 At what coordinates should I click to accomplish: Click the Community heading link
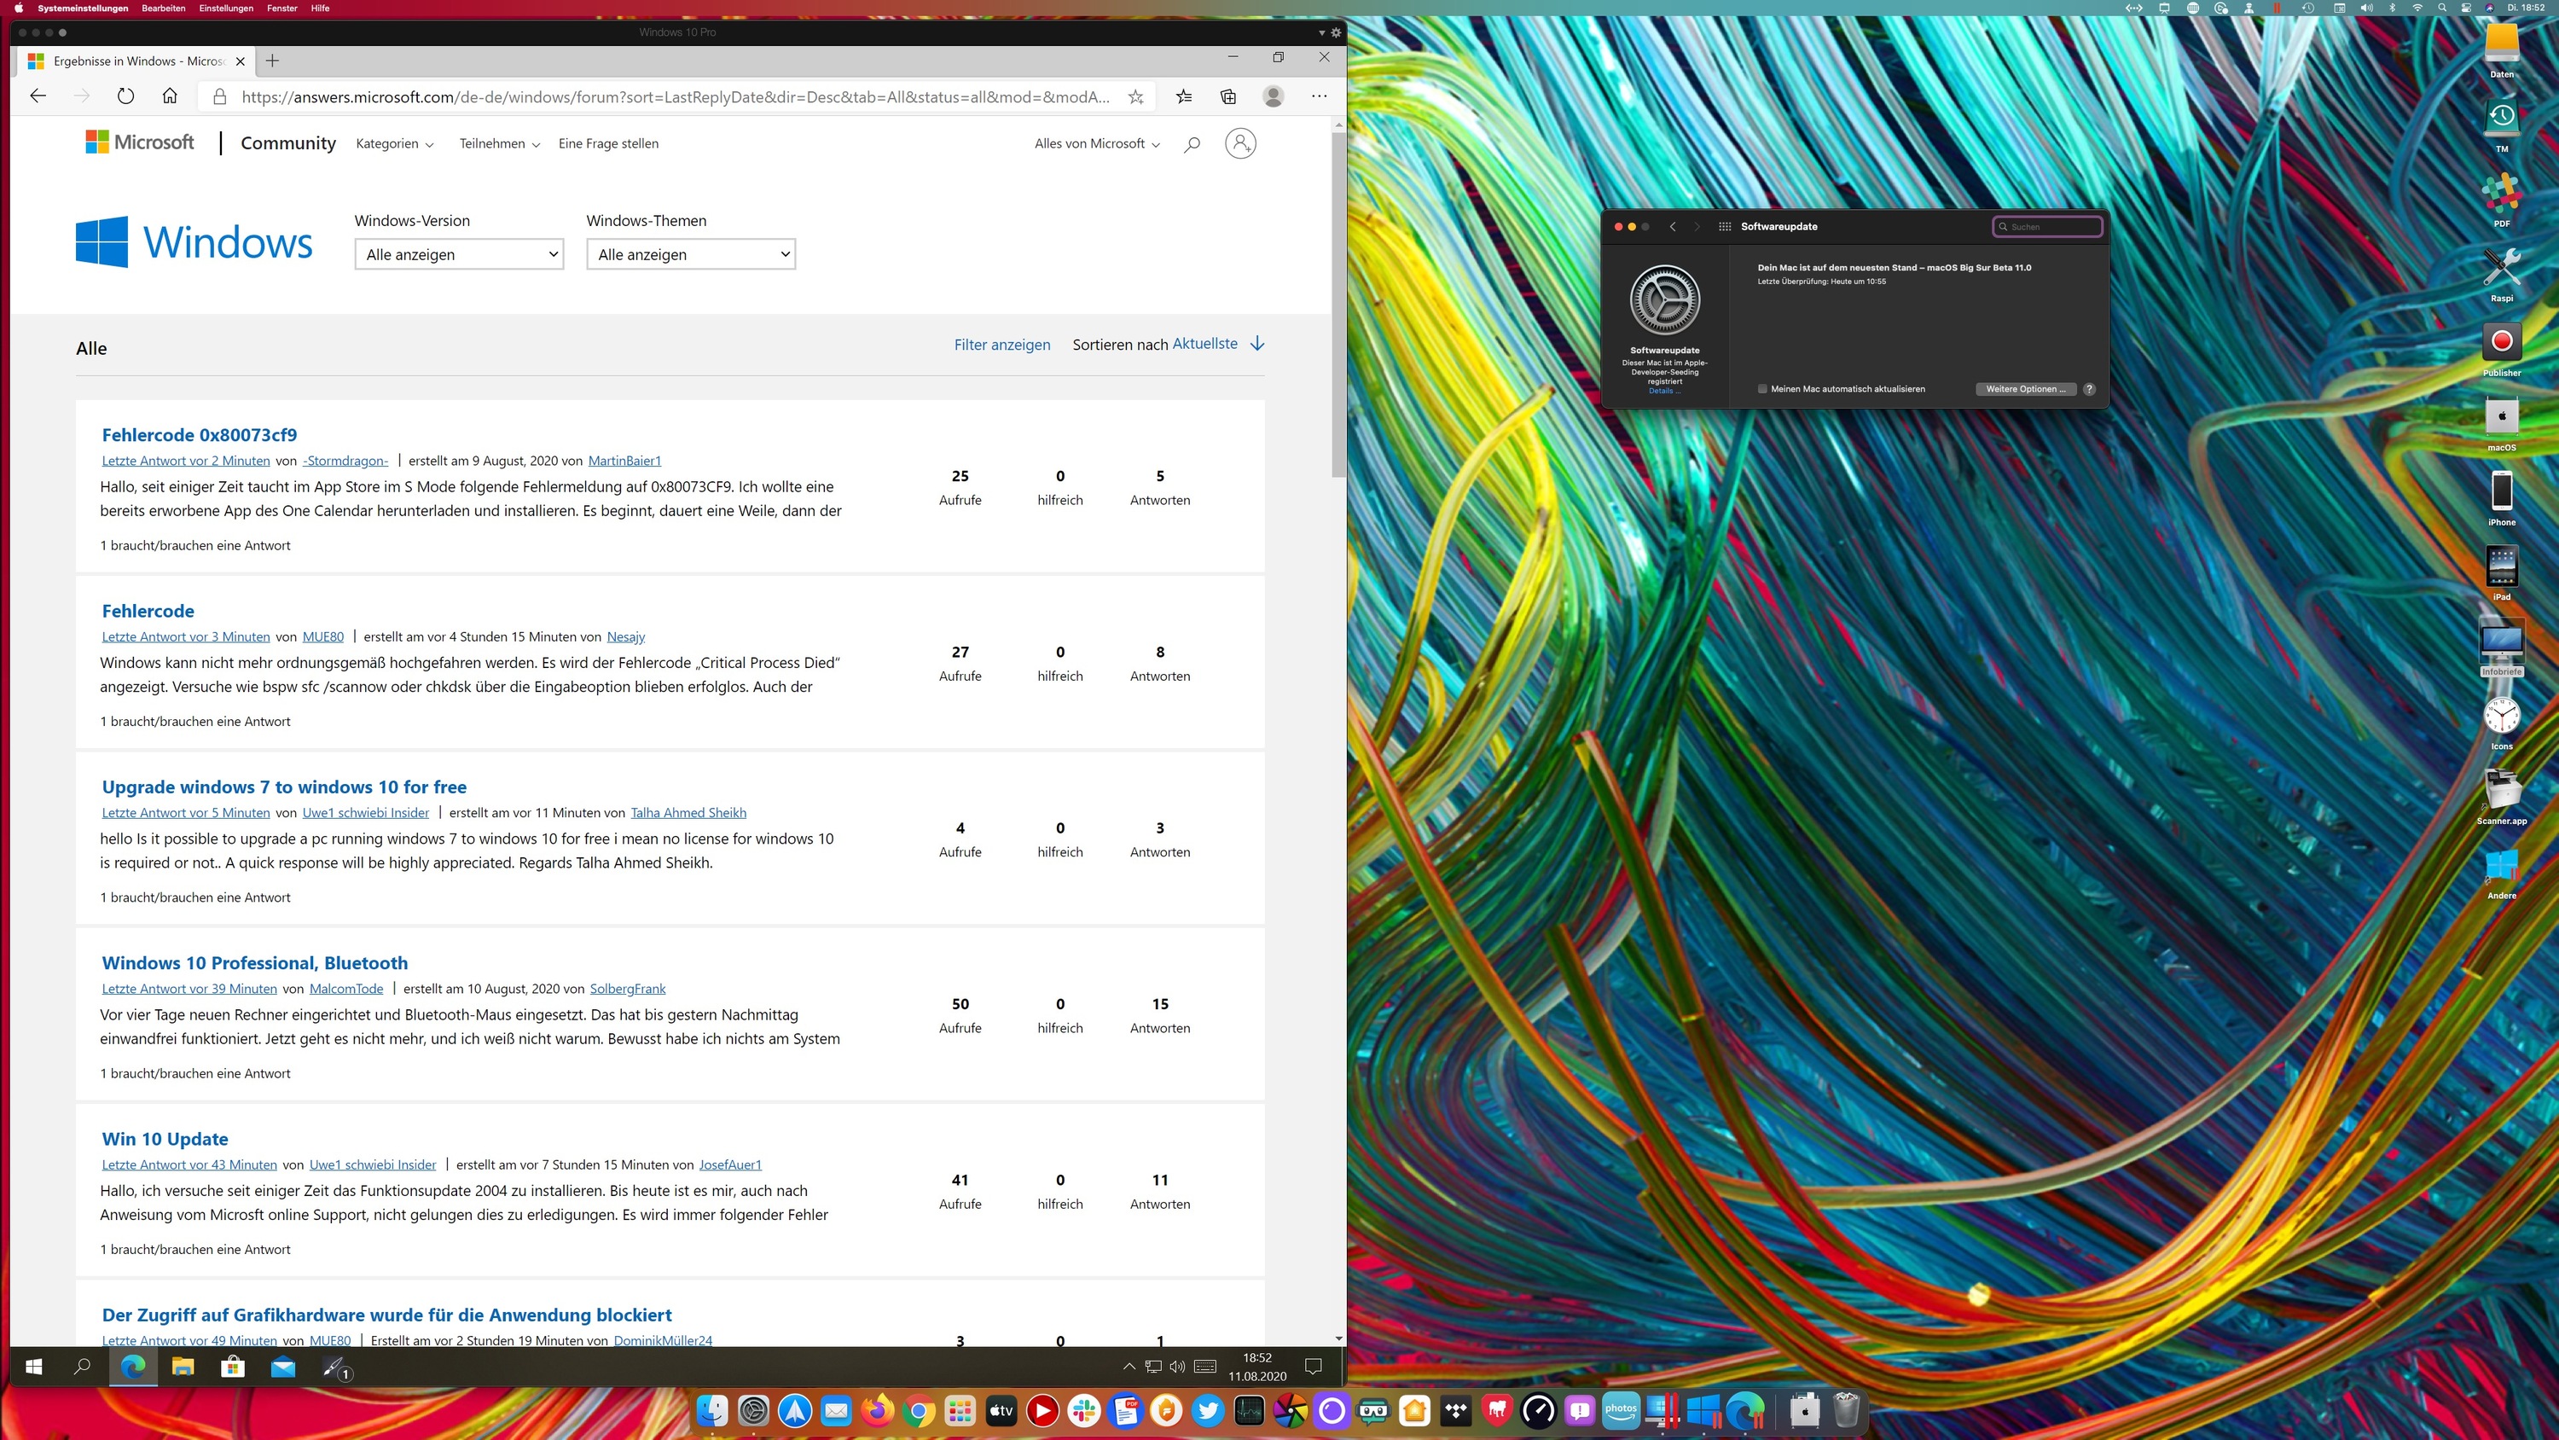point(288,143)
